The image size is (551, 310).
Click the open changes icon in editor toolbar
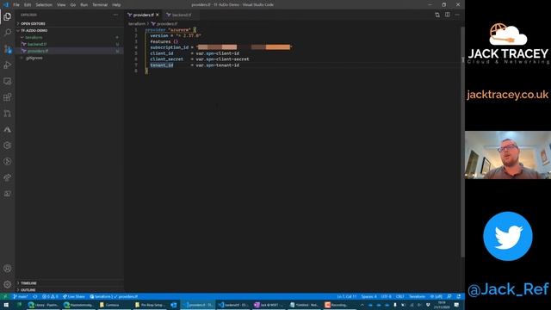[x=437, y=15]
